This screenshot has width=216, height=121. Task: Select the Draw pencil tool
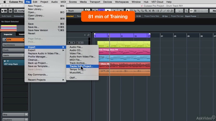[161, 11]
